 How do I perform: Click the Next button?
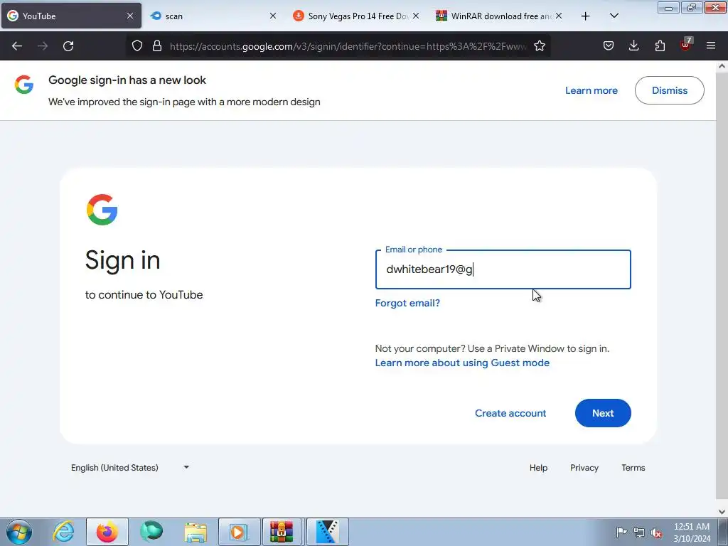pos(603,413)
